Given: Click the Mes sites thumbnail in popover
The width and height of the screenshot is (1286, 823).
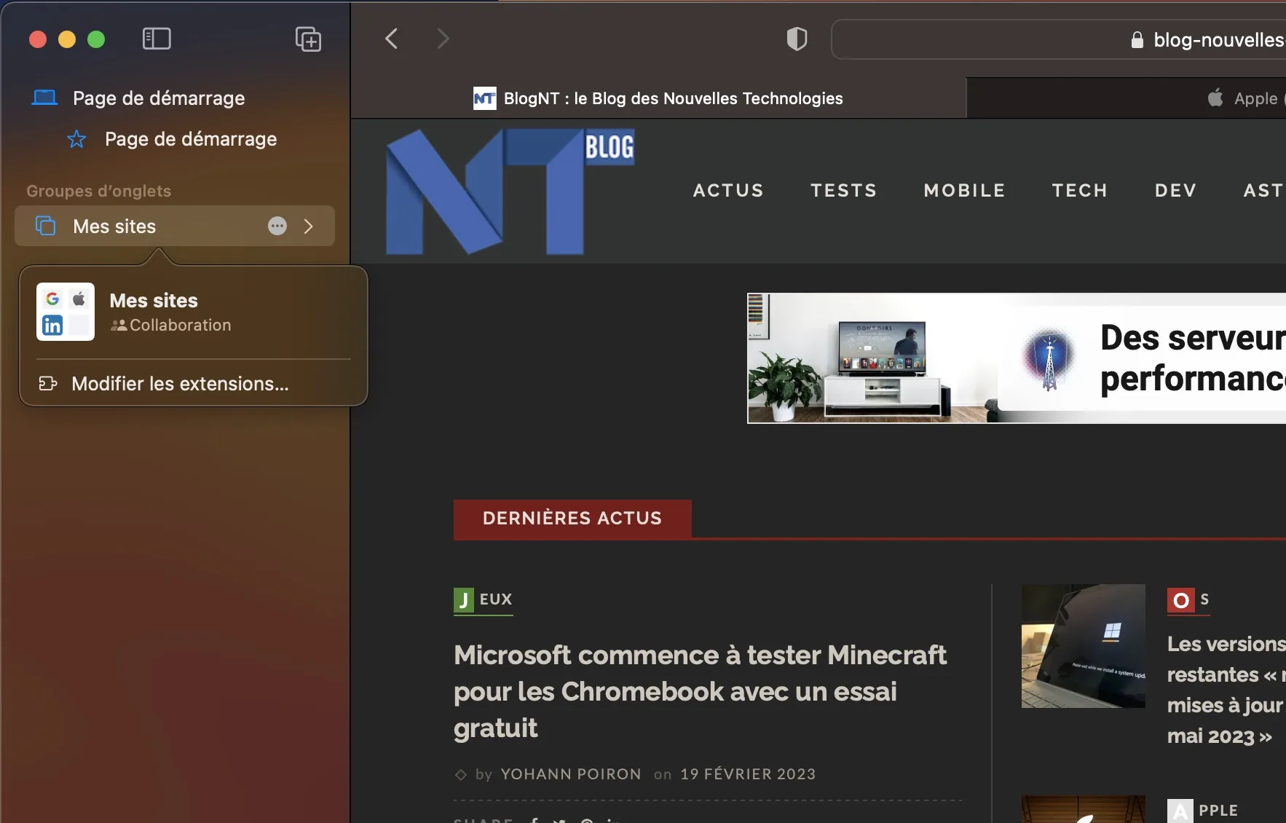Looking at the screenshot, I should tap(66, 312).
